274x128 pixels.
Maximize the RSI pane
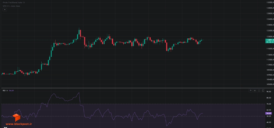263,91
